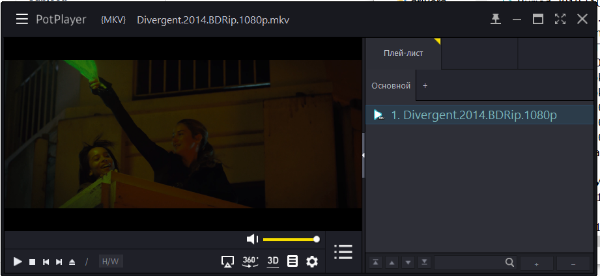Select the 1. Divergent.2014.BDRip.1080p playlist entry

coord(479,115)
